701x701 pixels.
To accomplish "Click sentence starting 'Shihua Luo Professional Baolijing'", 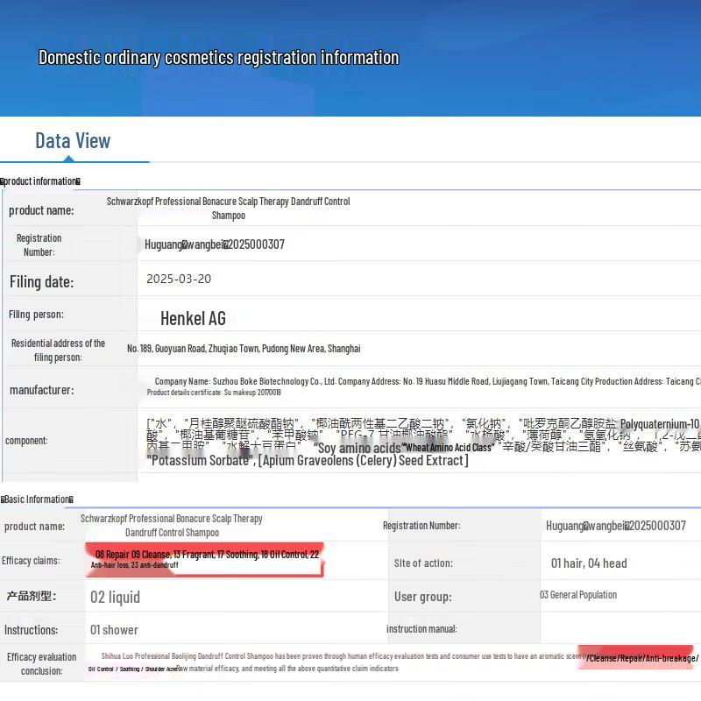I will pyautogui.click(x=343, y=656).
